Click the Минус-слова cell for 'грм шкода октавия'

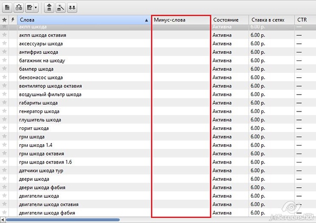tap(181, 154)
